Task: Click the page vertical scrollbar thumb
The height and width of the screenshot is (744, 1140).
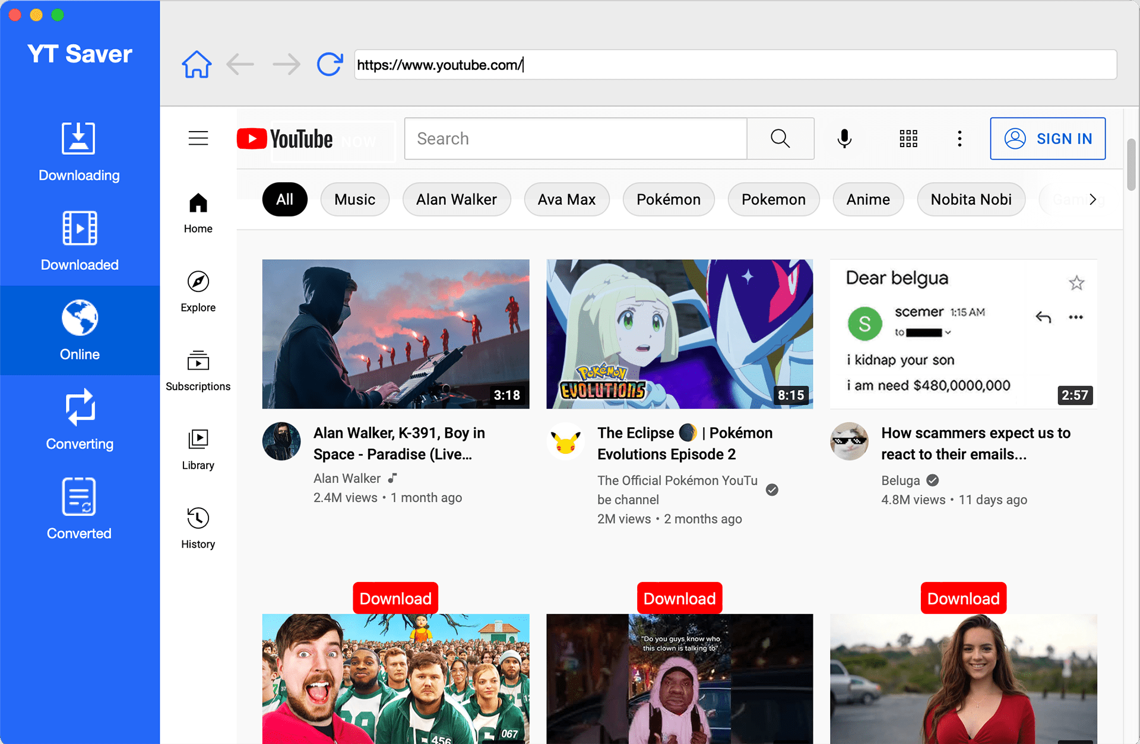Action: click(x=1131, y=164)
